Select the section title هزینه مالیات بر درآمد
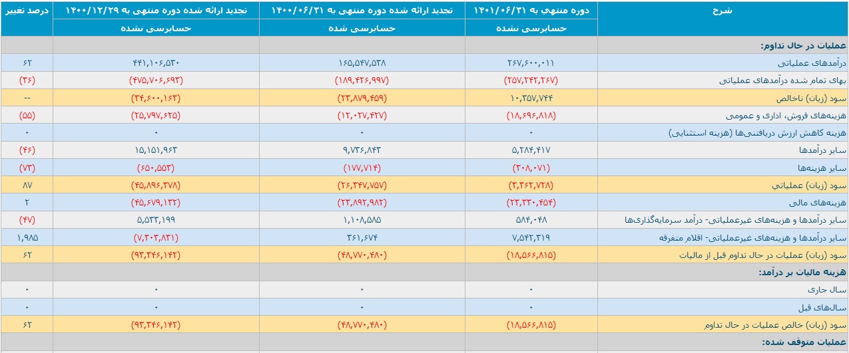The height and width of the screenshot is (353, 849). click(x=802, y=272)
